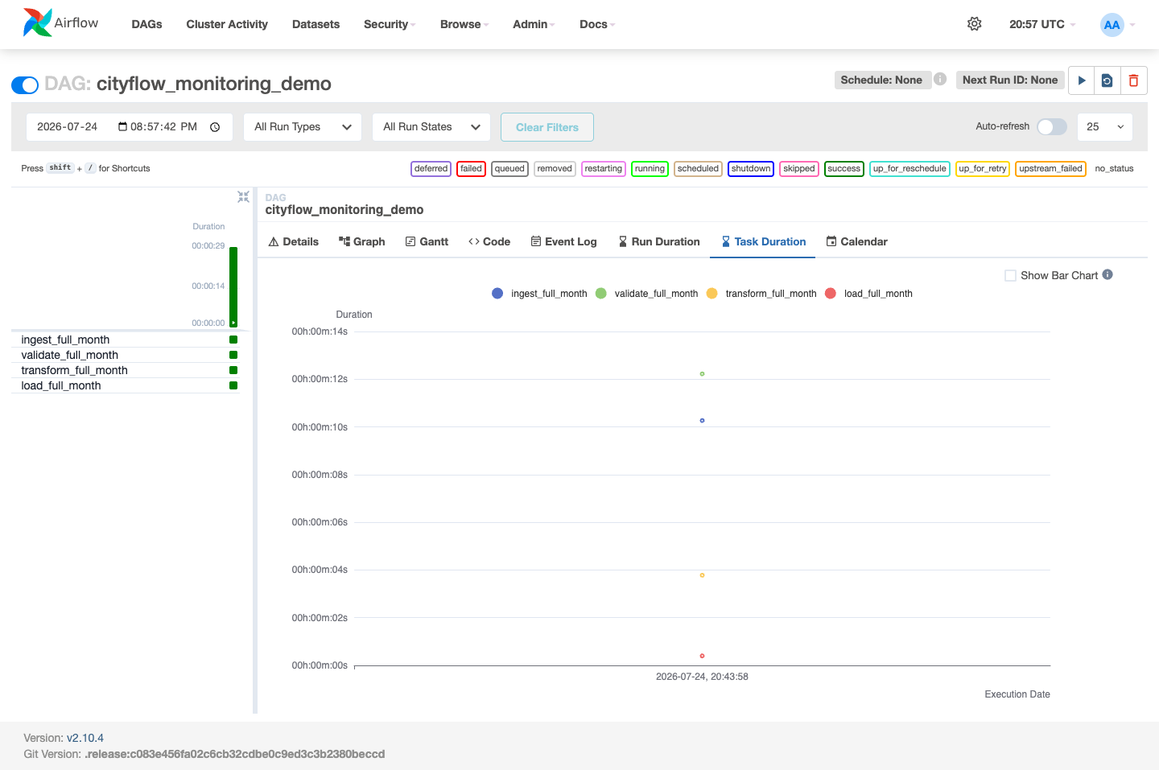The image size is (1159, 770).
Task: Click the AA user avatar
Action: coord(1112,24)
